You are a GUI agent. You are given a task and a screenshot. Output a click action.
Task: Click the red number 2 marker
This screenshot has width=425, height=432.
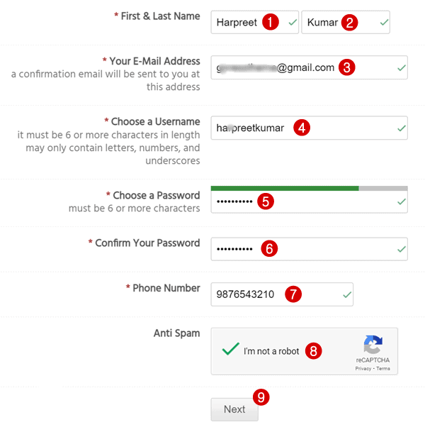pos(349,23)
